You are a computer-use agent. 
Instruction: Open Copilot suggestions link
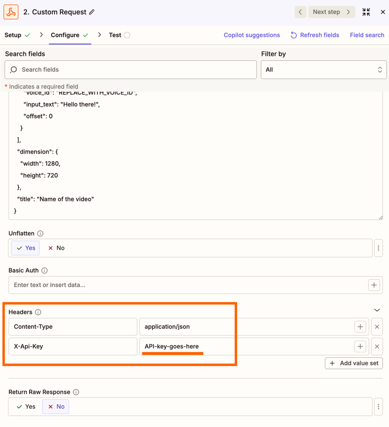(x=251, y=35)
